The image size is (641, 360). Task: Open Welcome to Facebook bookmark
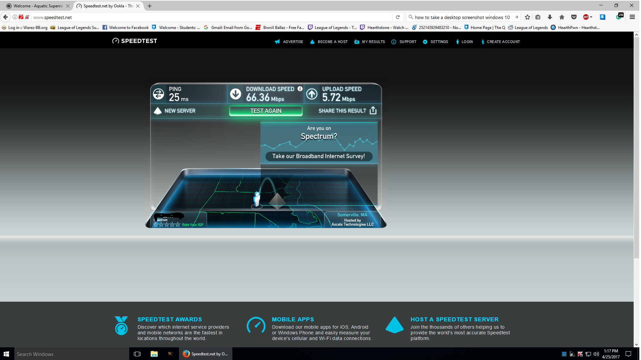pyautogui.click(x=126, y=28)
